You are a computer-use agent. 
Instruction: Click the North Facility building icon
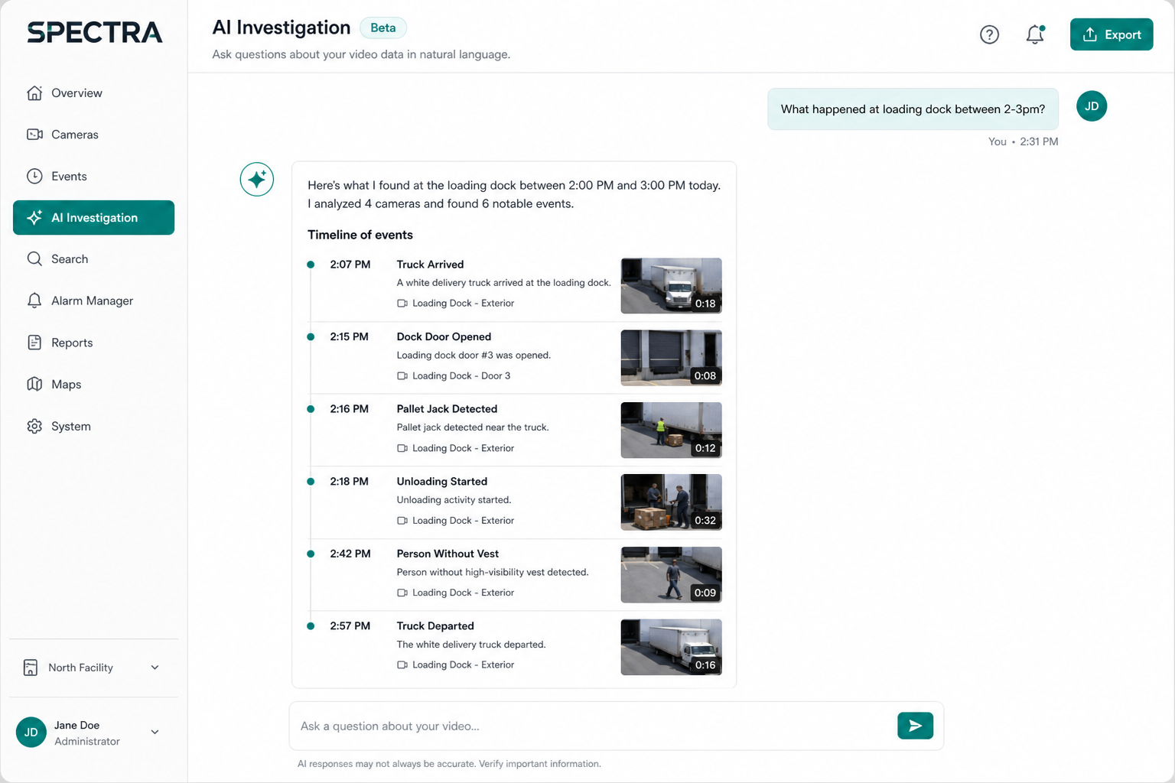pyautogui.click(x=31, y=668)
